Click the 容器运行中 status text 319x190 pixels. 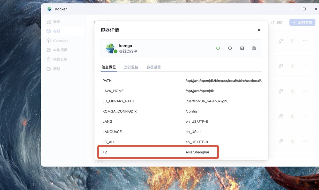point(128,51)
